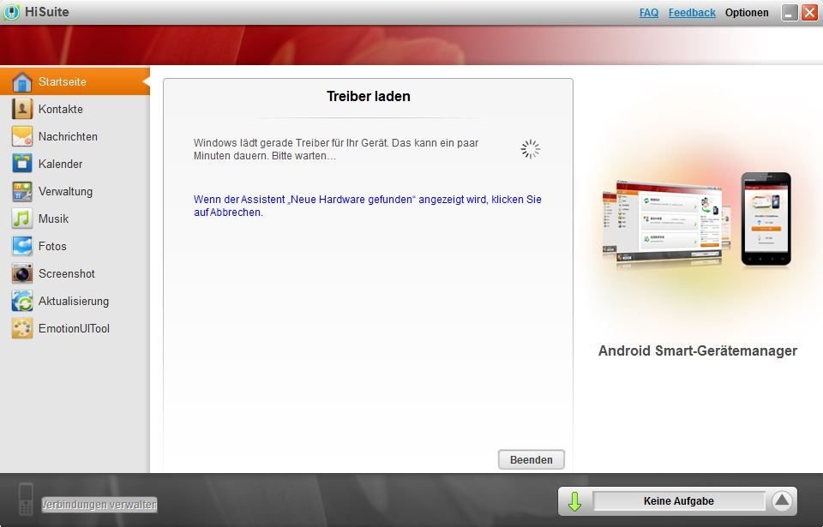Click the phone device icon in bottom bar
The width and height of the screenshot is (823, 527).
coord(26,499)
